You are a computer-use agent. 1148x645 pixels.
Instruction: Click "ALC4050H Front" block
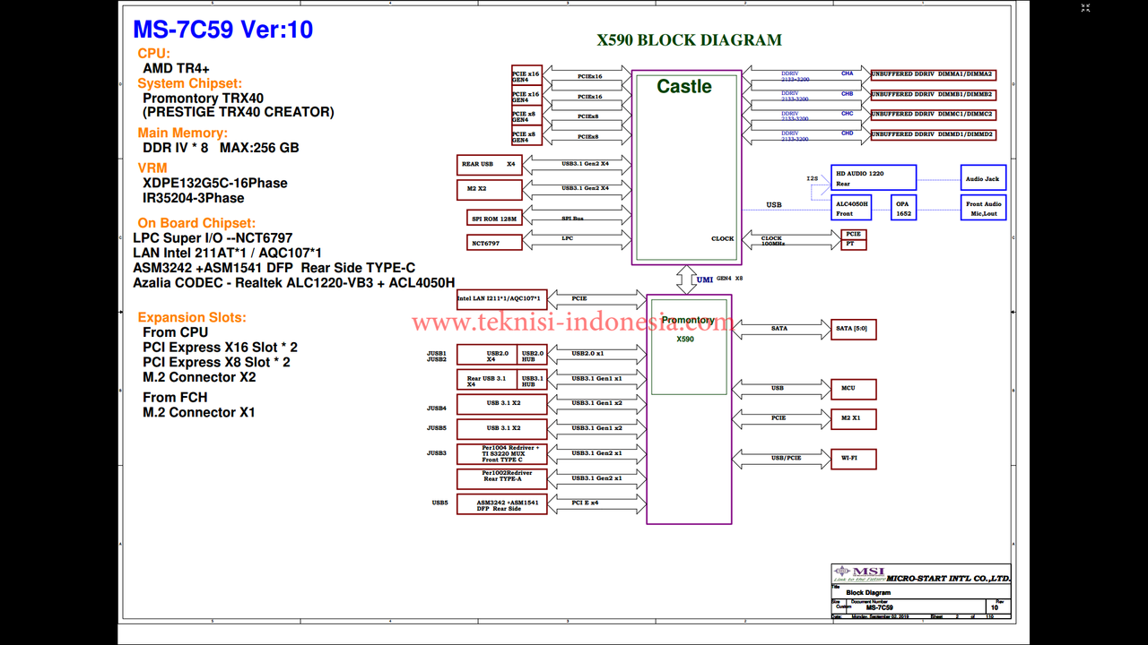click(851, 208)
